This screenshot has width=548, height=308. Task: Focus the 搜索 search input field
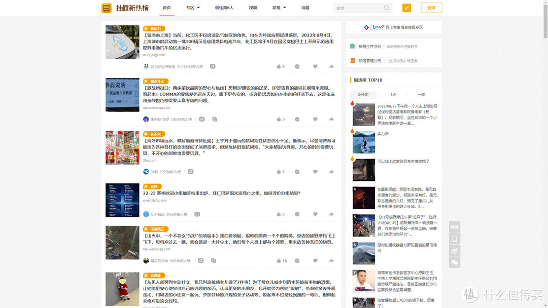click(x=358, y=8)
